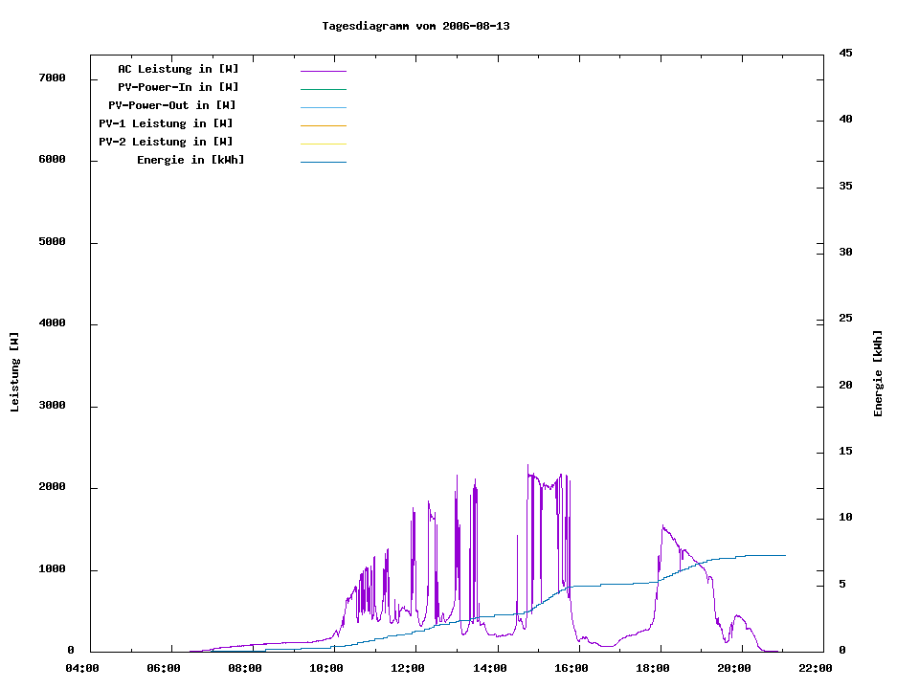This screenshot has width=919, height=689.
Task: Click the purple line sample beside AC Leistung
Action: click(x=323, y=71)
